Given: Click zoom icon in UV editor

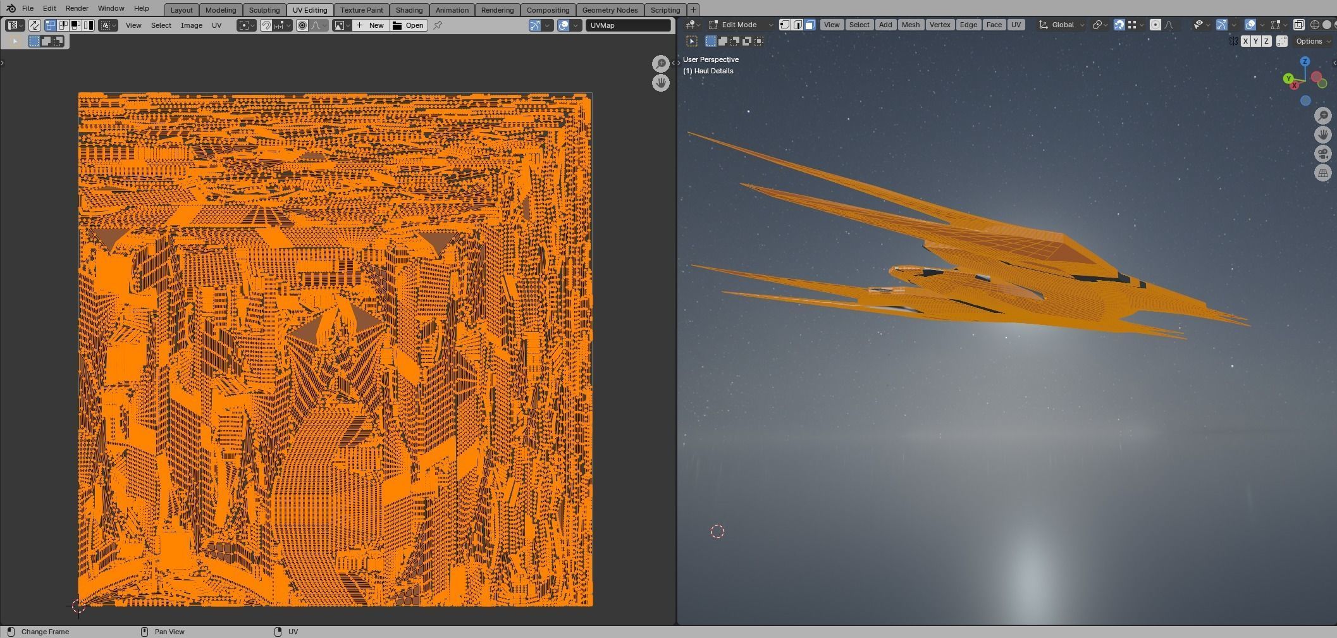Looking at the screenshot, I should click(x=661, y=64).
